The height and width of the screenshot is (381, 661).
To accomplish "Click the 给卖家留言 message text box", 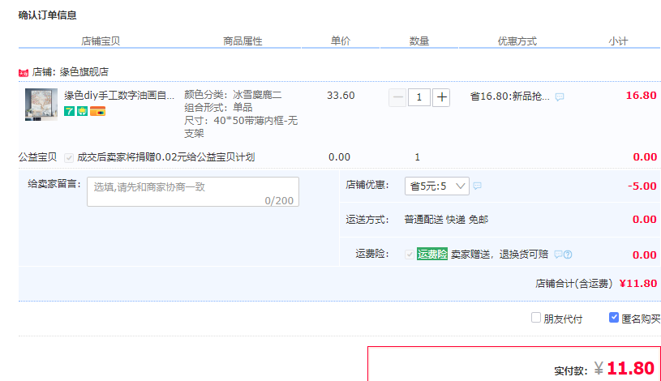I will (x=193, y=192).
